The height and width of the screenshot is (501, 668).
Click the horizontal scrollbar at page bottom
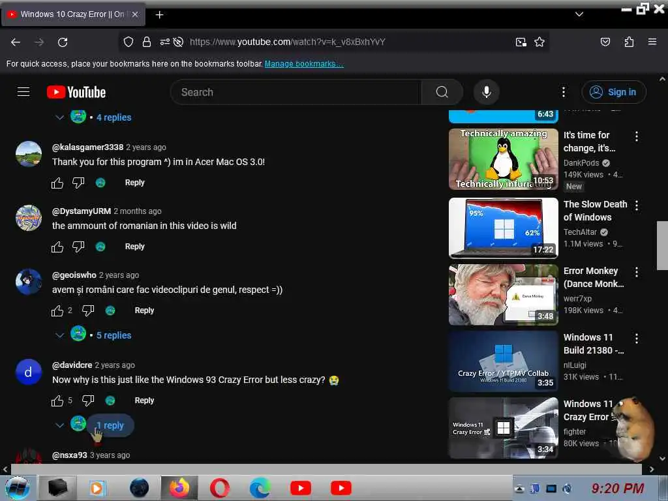[326, 469]
